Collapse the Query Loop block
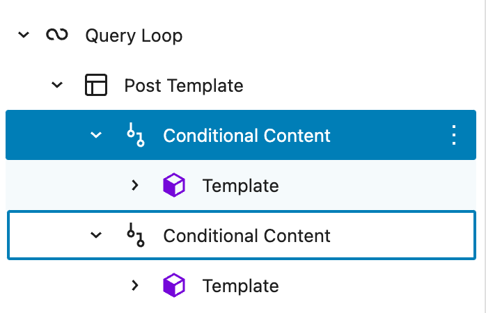 (x=24, y=35)
